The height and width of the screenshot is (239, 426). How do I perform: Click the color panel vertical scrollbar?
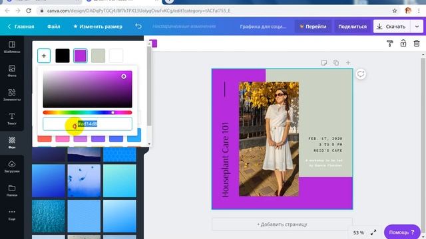tap(149, 86)
